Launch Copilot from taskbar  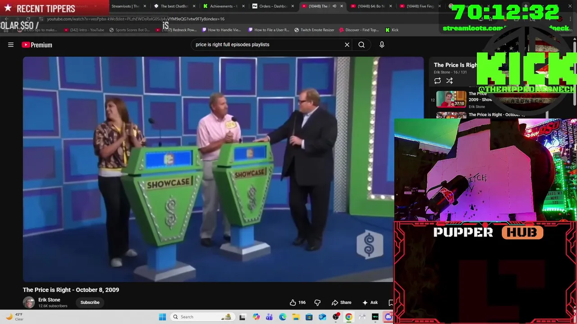coord(256,317)
